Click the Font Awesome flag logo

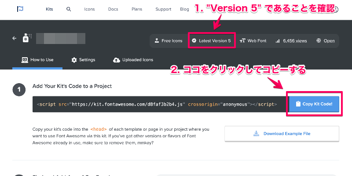20,9
